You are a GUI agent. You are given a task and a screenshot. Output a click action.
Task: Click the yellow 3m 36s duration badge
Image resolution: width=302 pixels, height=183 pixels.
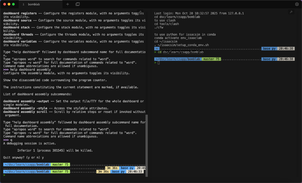coord(103,171)
